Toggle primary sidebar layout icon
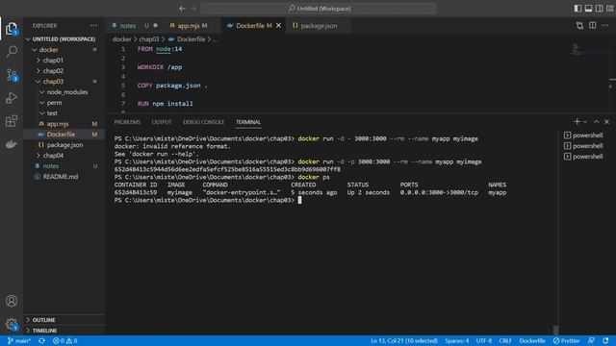616x346 pixels. [x=577, y=9]
